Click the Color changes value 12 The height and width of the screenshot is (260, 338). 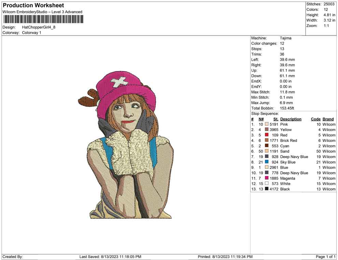coord(282,44)
